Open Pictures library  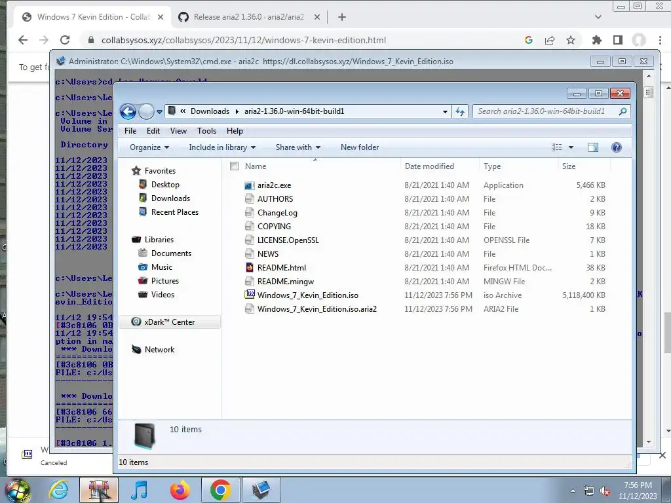(x=164, y=280)
